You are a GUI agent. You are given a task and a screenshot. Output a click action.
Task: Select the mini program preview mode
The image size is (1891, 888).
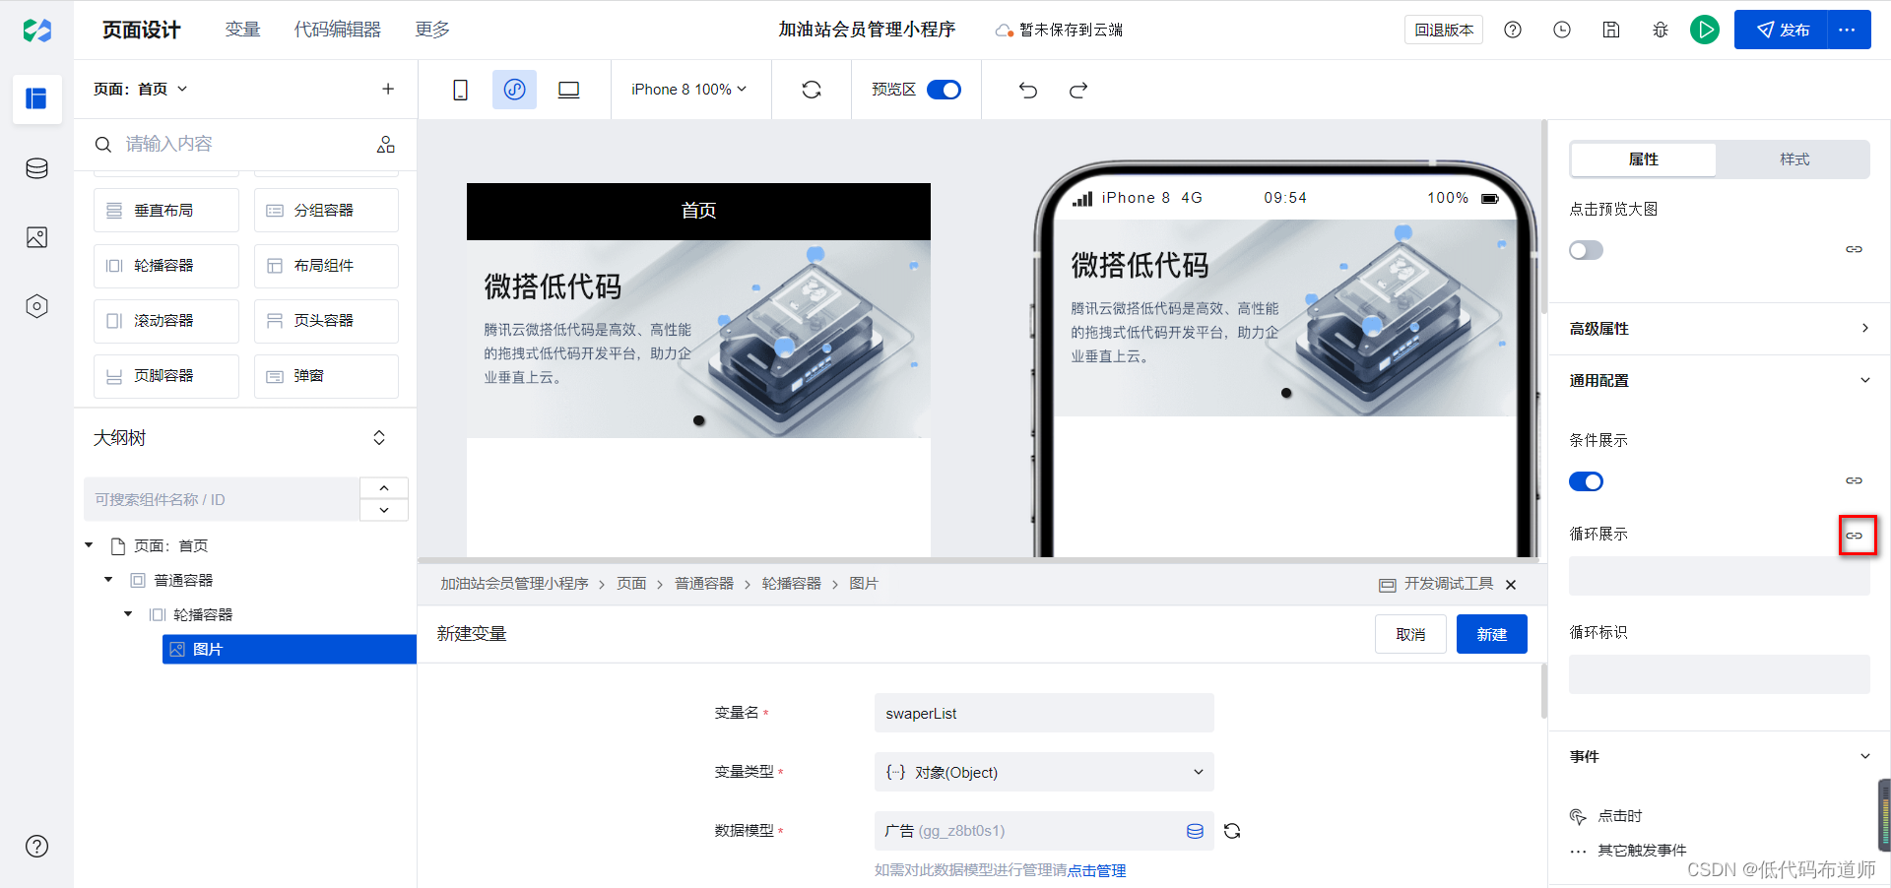tap(514, 90)
